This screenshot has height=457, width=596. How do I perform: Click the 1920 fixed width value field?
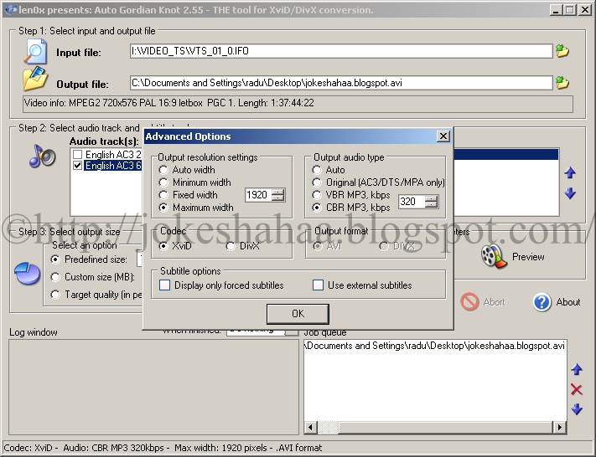258,195
